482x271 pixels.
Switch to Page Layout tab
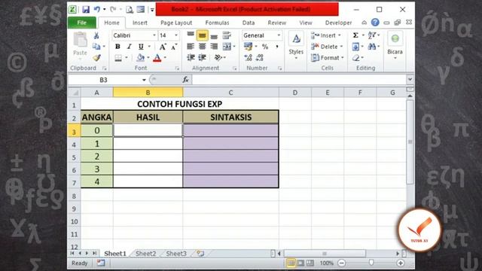(x=176, y=23)
